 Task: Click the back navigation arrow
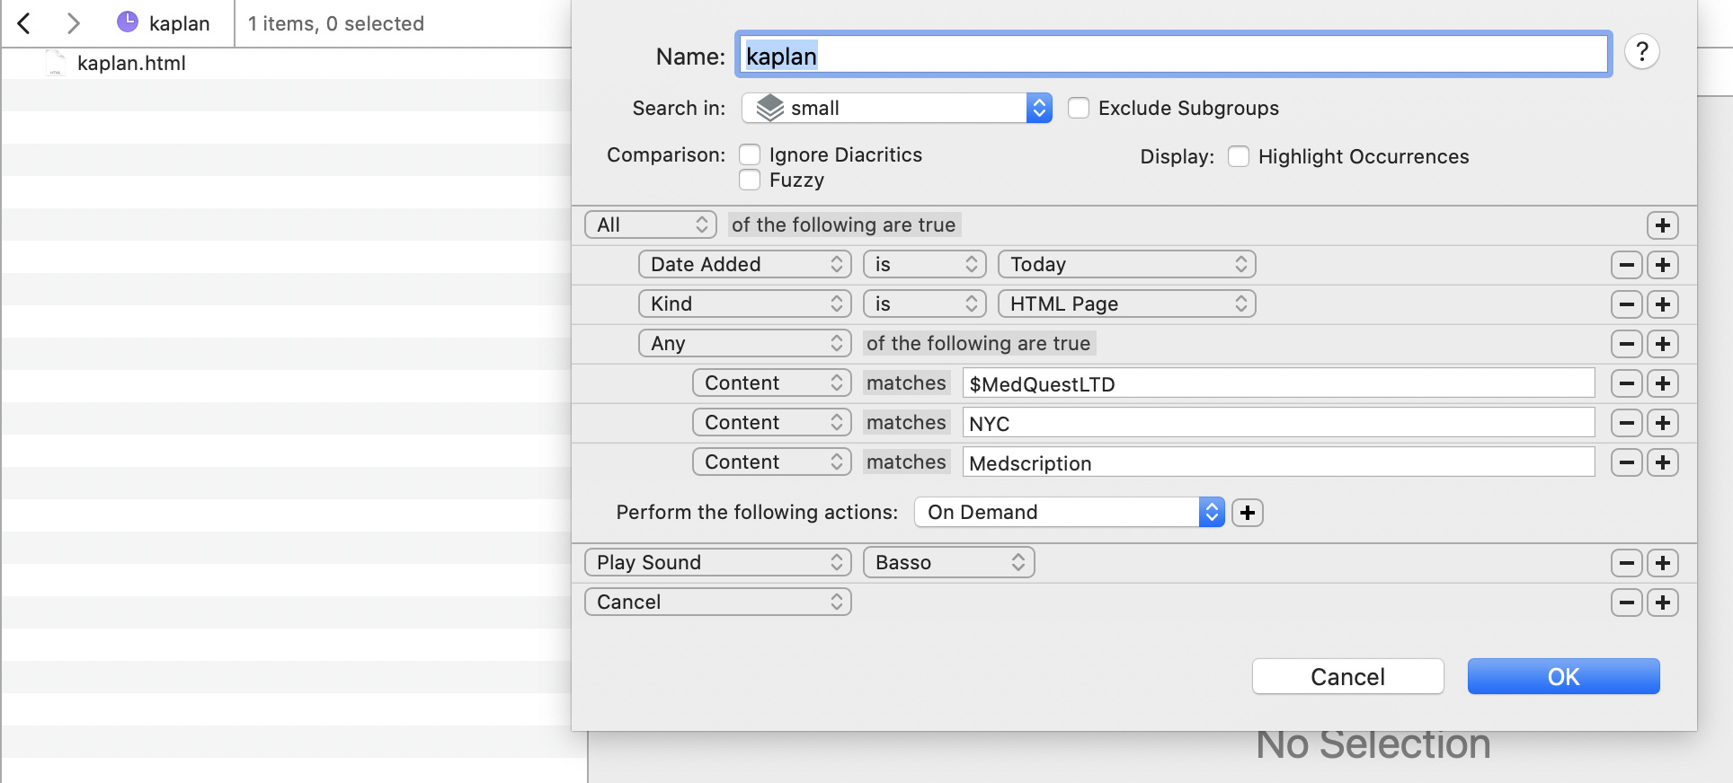[24, 23]
